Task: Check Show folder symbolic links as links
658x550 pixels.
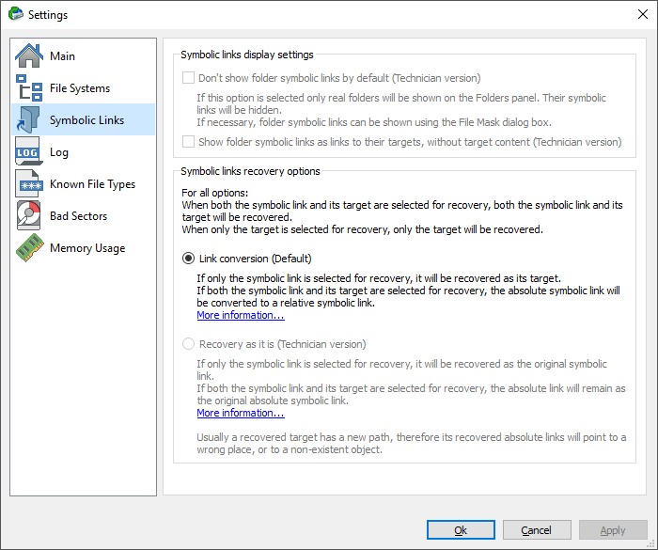Action: (188, 141)
